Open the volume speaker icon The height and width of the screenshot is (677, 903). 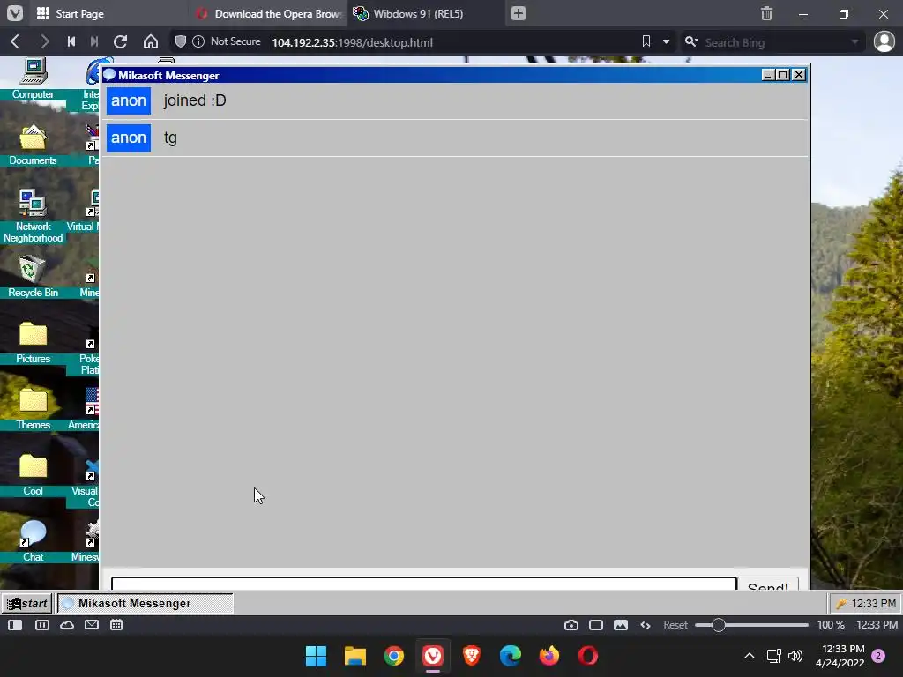[x=795, y=656]
